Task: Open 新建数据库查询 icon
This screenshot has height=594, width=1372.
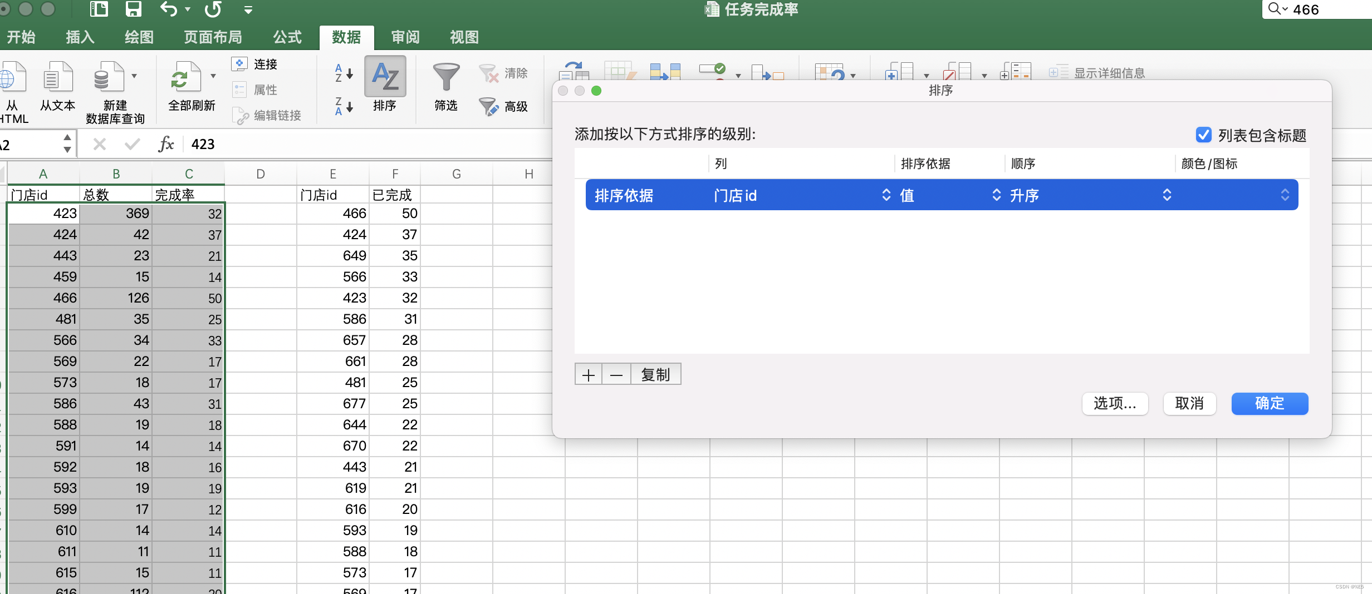Action: tap(108, 78)
